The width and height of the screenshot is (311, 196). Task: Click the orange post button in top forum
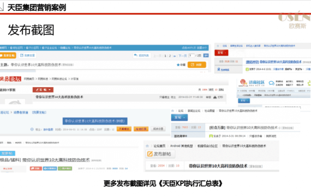[x=8, y=55]
